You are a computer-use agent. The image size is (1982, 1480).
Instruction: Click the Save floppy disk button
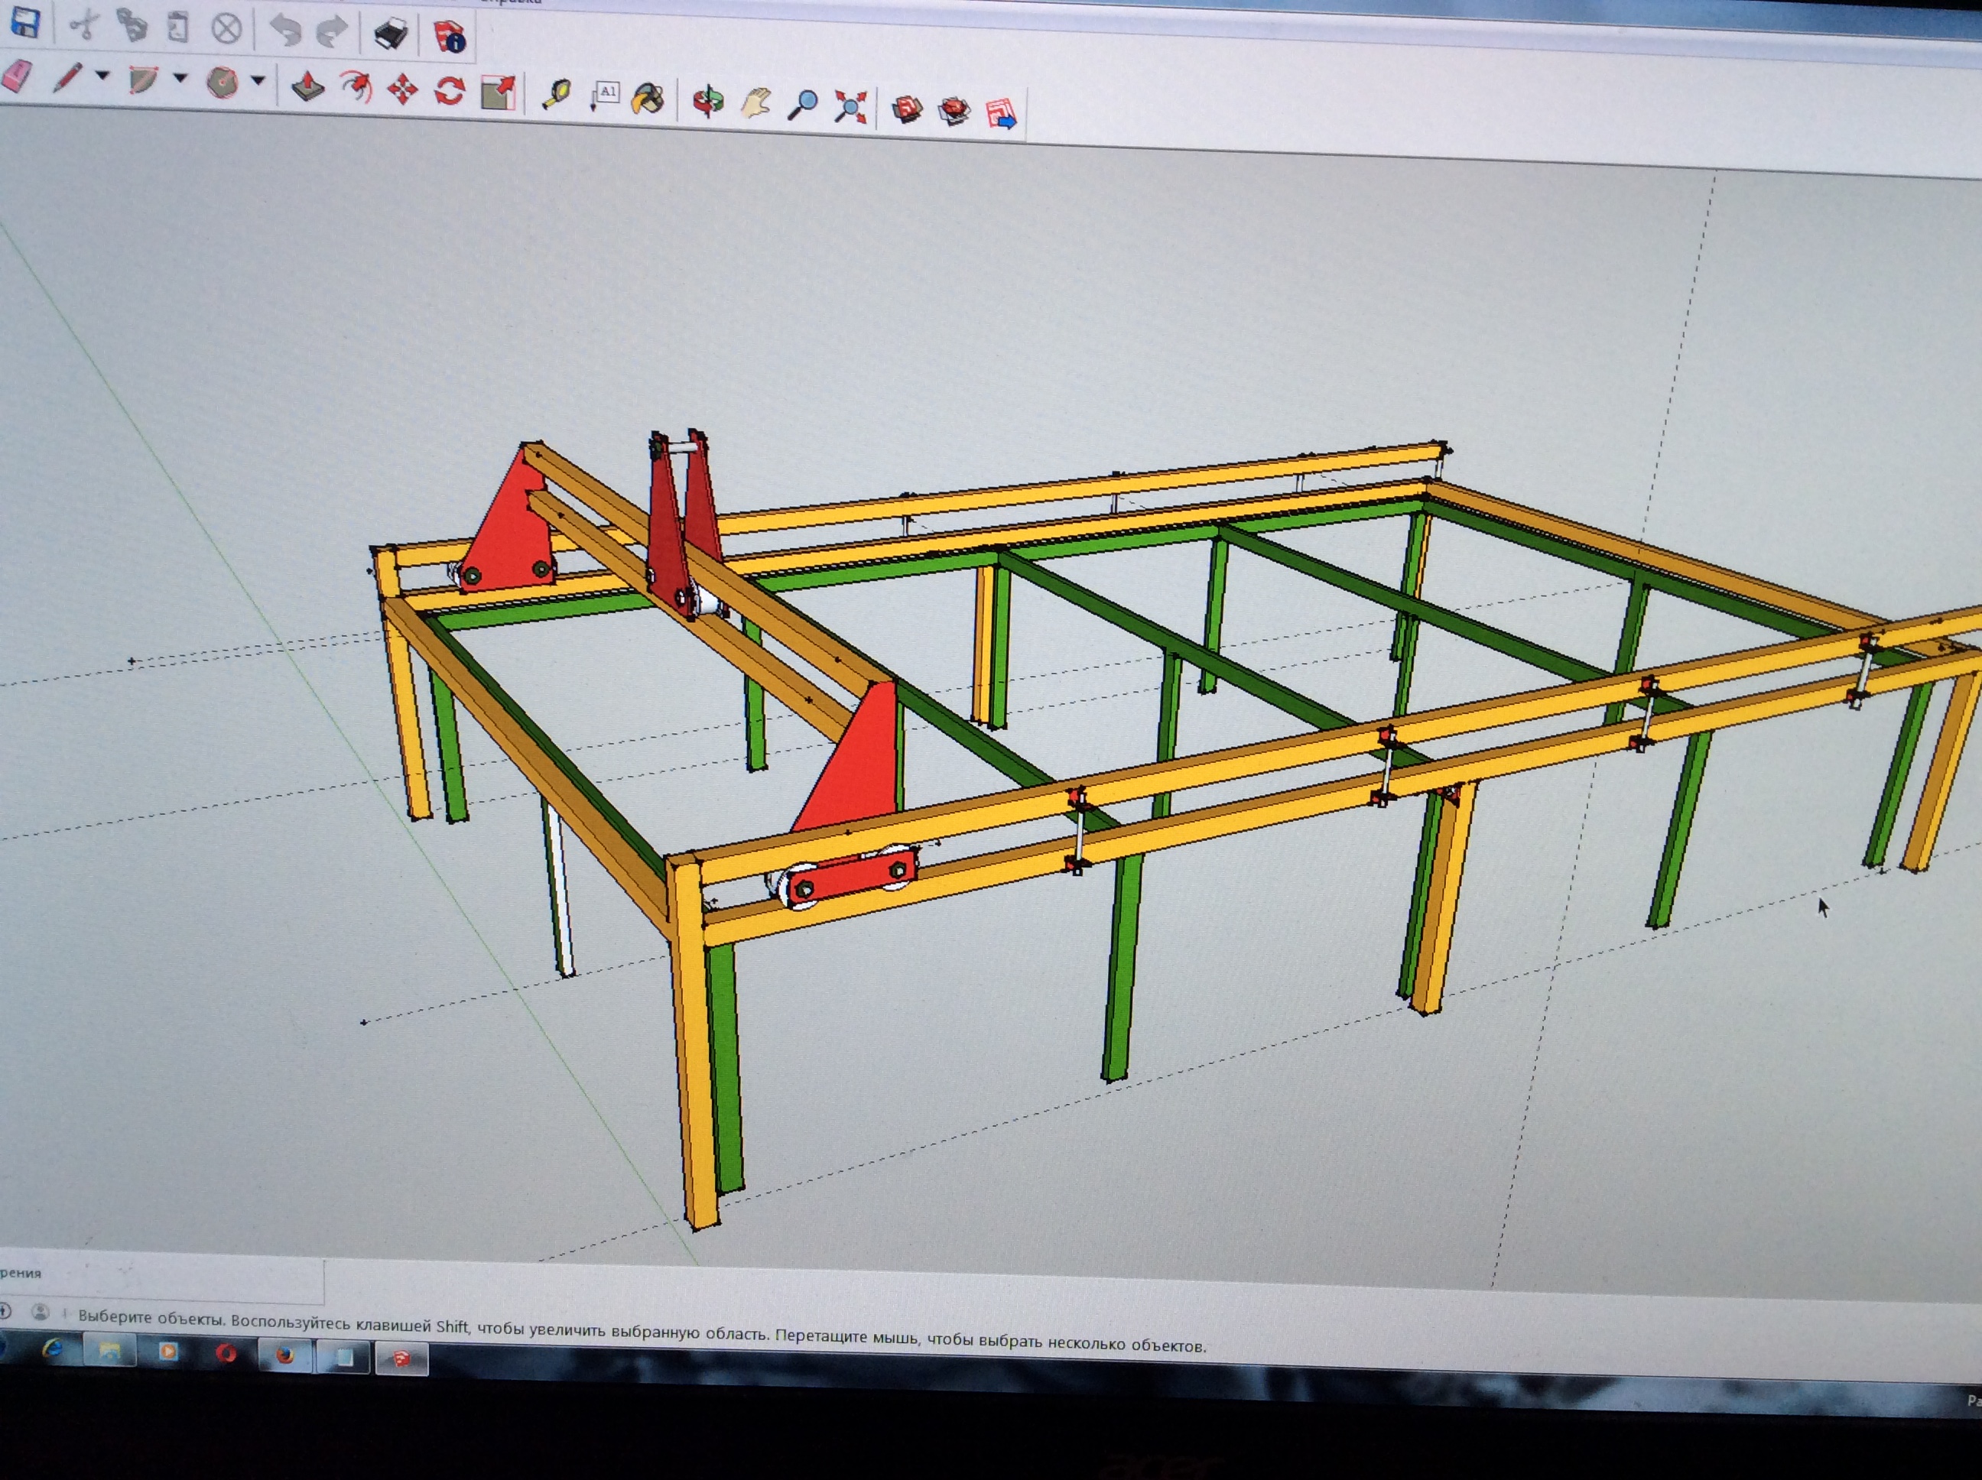pos(24,22)
